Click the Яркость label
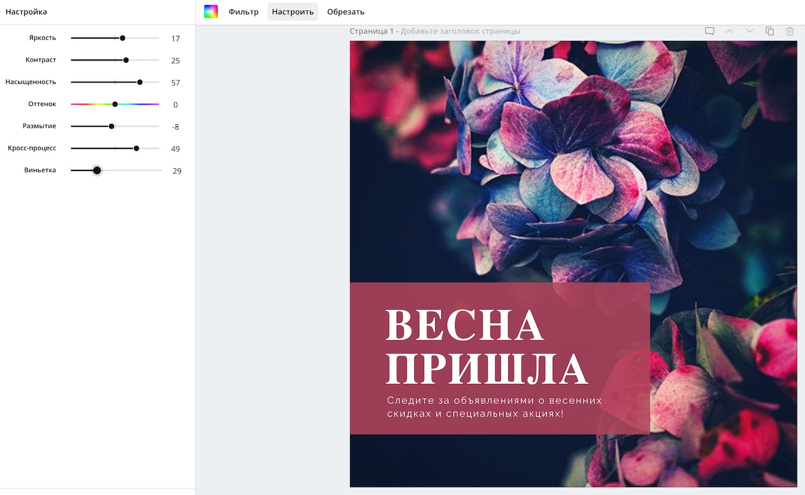The image size is (805, 495). [42, 38]
